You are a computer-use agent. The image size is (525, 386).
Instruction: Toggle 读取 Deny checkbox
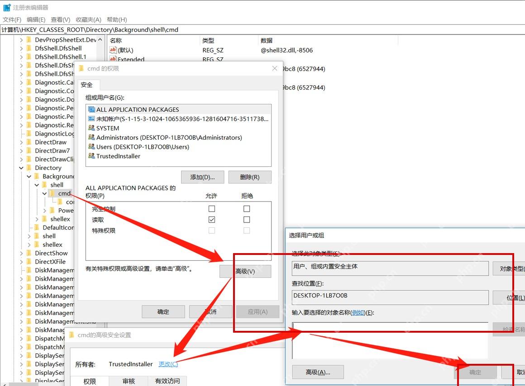click(247, 220)
